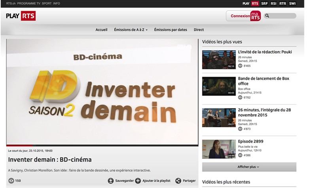Screen dimensions: 309x192
Task: Click the eye icon next to 4'086
Action: point(240,155)
